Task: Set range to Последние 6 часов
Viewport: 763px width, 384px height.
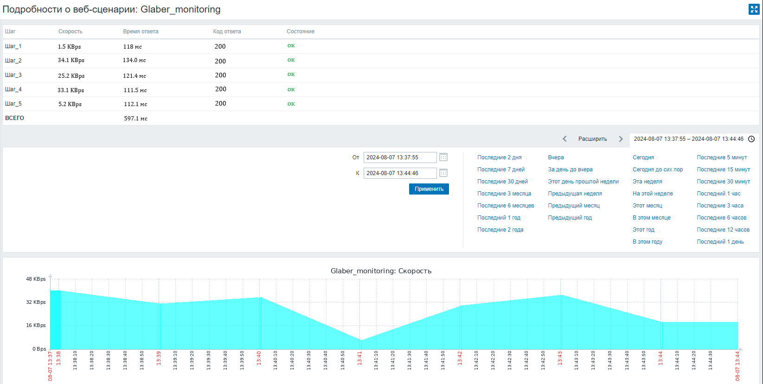Action: coord(722,218)
